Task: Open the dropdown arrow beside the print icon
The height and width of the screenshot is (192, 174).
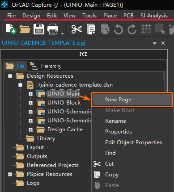Action: point(62,33)
